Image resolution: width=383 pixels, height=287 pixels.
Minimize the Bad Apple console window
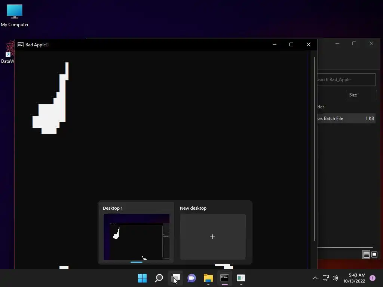(x=275, y=44)
